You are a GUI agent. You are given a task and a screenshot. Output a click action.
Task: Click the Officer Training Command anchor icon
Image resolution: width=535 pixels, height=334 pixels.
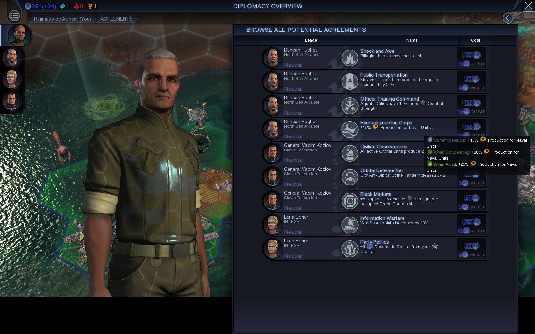[x=350, y=106]
